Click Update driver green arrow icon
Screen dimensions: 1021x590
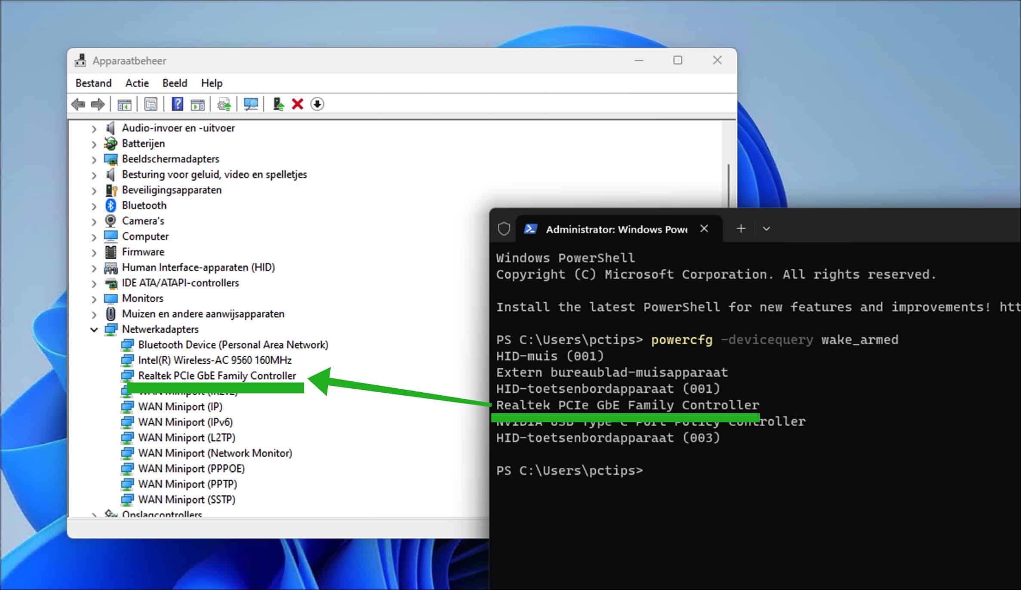[278, 104]
